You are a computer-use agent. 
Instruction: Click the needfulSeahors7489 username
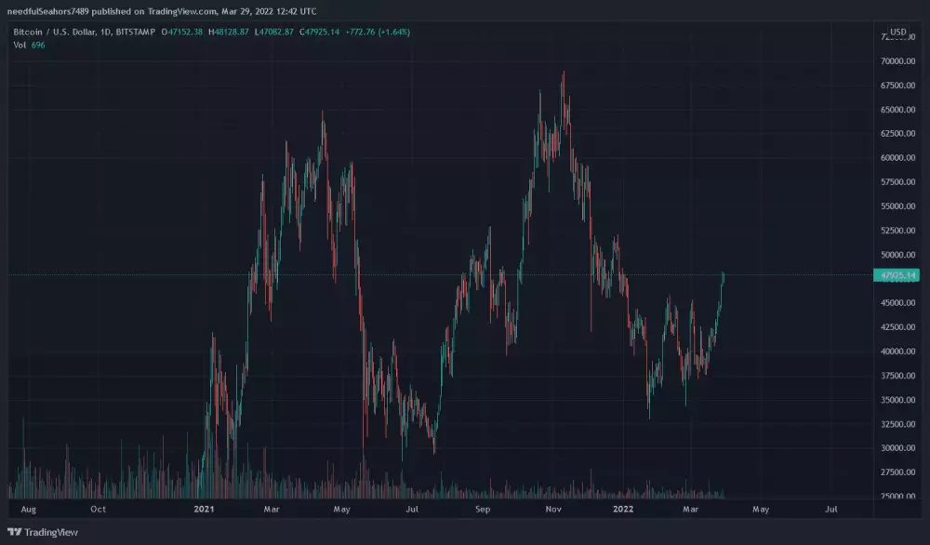click(46, 11)
